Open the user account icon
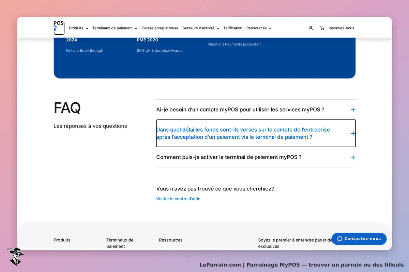Viewport: 409px width, 272px height. 310,28
